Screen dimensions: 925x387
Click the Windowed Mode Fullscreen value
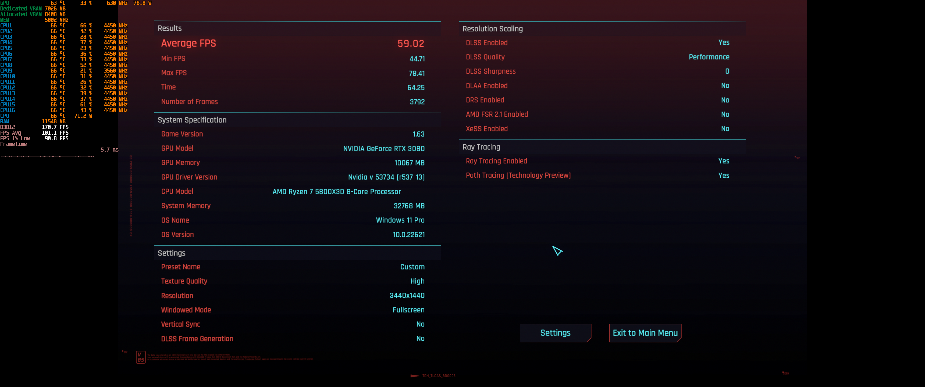[408, 310]
